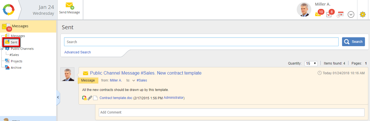
Task: Click the envelope icon beside the message title
Action: [x=86, y=73]
